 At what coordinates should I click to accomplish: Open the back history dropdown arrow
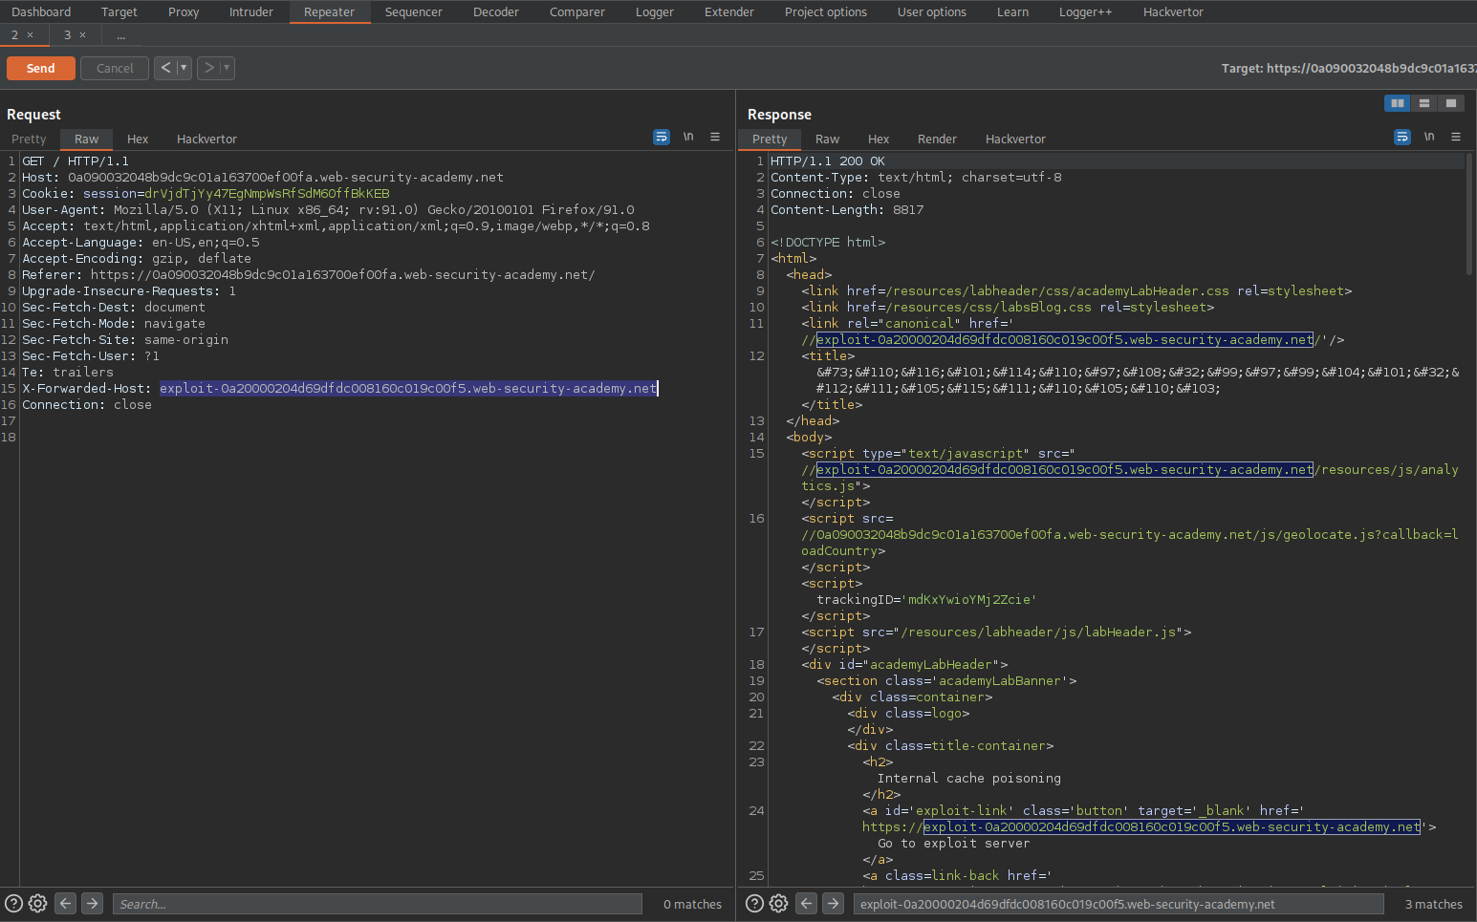[184, 68]
